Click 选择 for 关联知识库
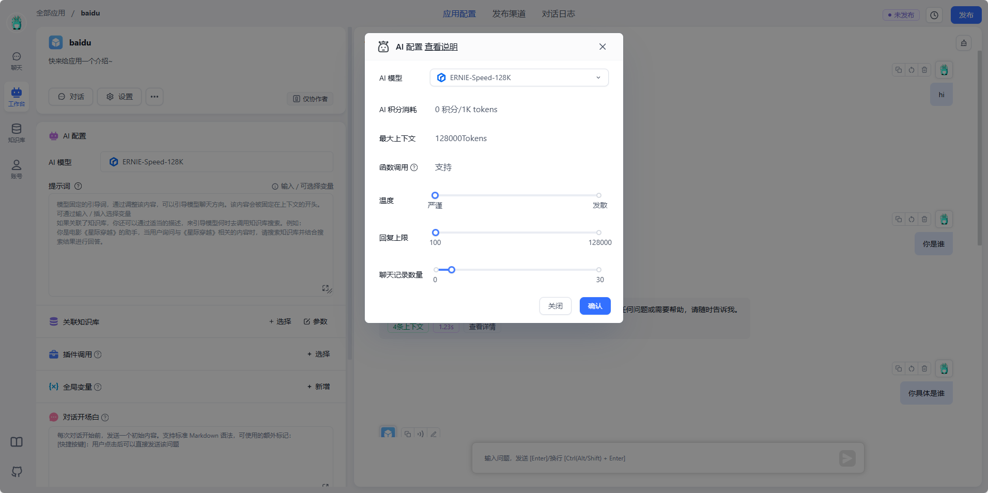This screenshot has height=493, width=988. [x=280, y=321]
